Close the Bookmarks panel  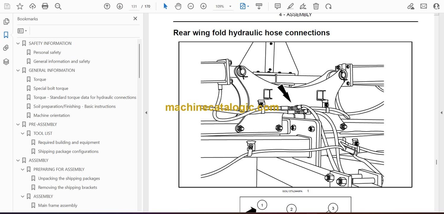(x=135, y=19)
